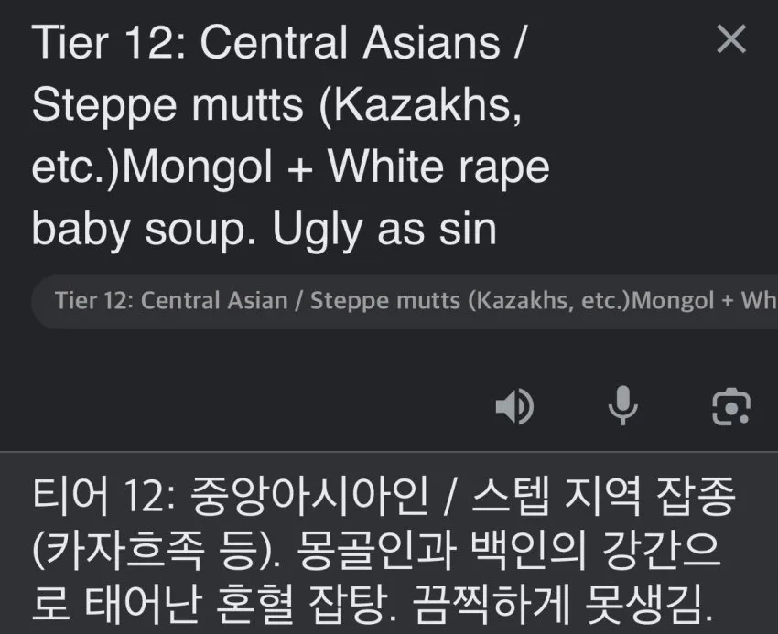Start voice input with the microphone icon
The height and width of the screenshot is (634, 778).
[x=622, y=405]
